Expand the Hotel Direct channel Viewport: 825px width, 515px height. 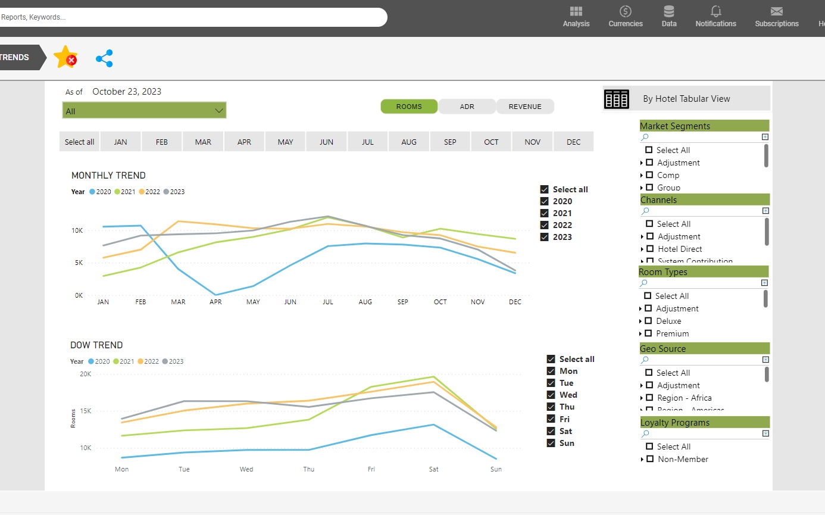click(642, 249)
